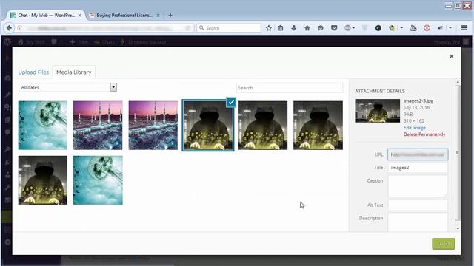Screen dimensions: 474x266
Task: Open a new browser tab with plus
Action: coord(170,15)
